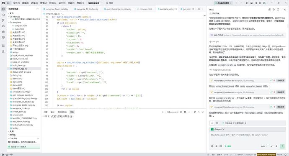
Task: Open build_demo.py in the file explorer
Action: point(19,65)
